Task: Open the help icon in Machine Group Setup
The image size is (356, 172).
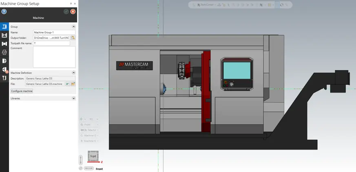Action: tap(4, 11)
